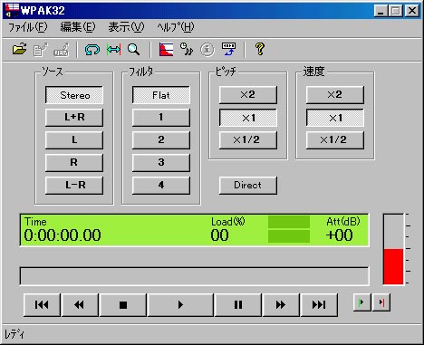Click the fast forward button
The image size is (424, 345).
281,304
